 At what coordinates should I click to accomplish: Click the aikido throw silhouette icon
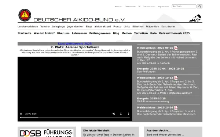click(195, 18)
